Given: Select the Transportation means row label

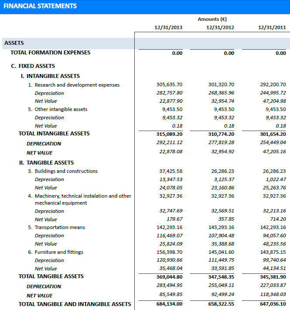Looking at the screenshot, I should tap(60, 227).
